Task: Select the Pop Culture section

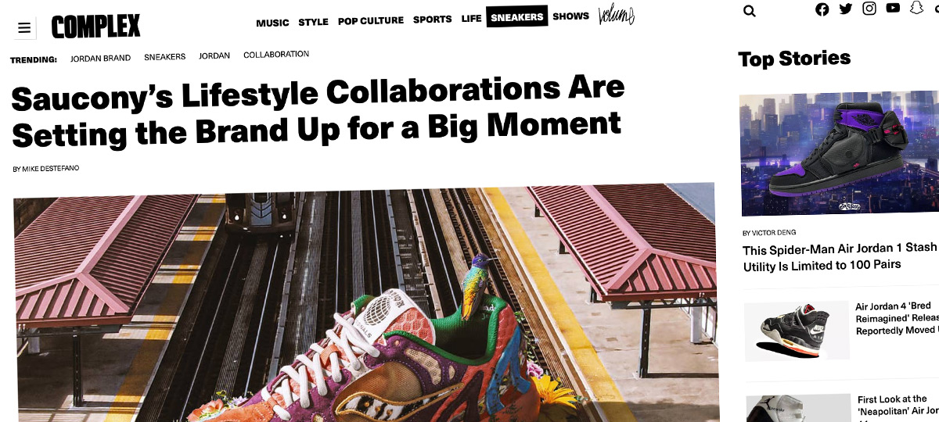Action: point(371,20)
